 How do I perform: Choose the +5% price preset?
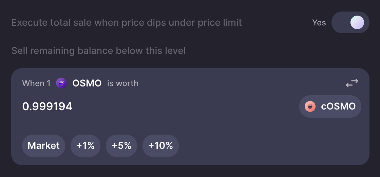(x=121, y=146)
